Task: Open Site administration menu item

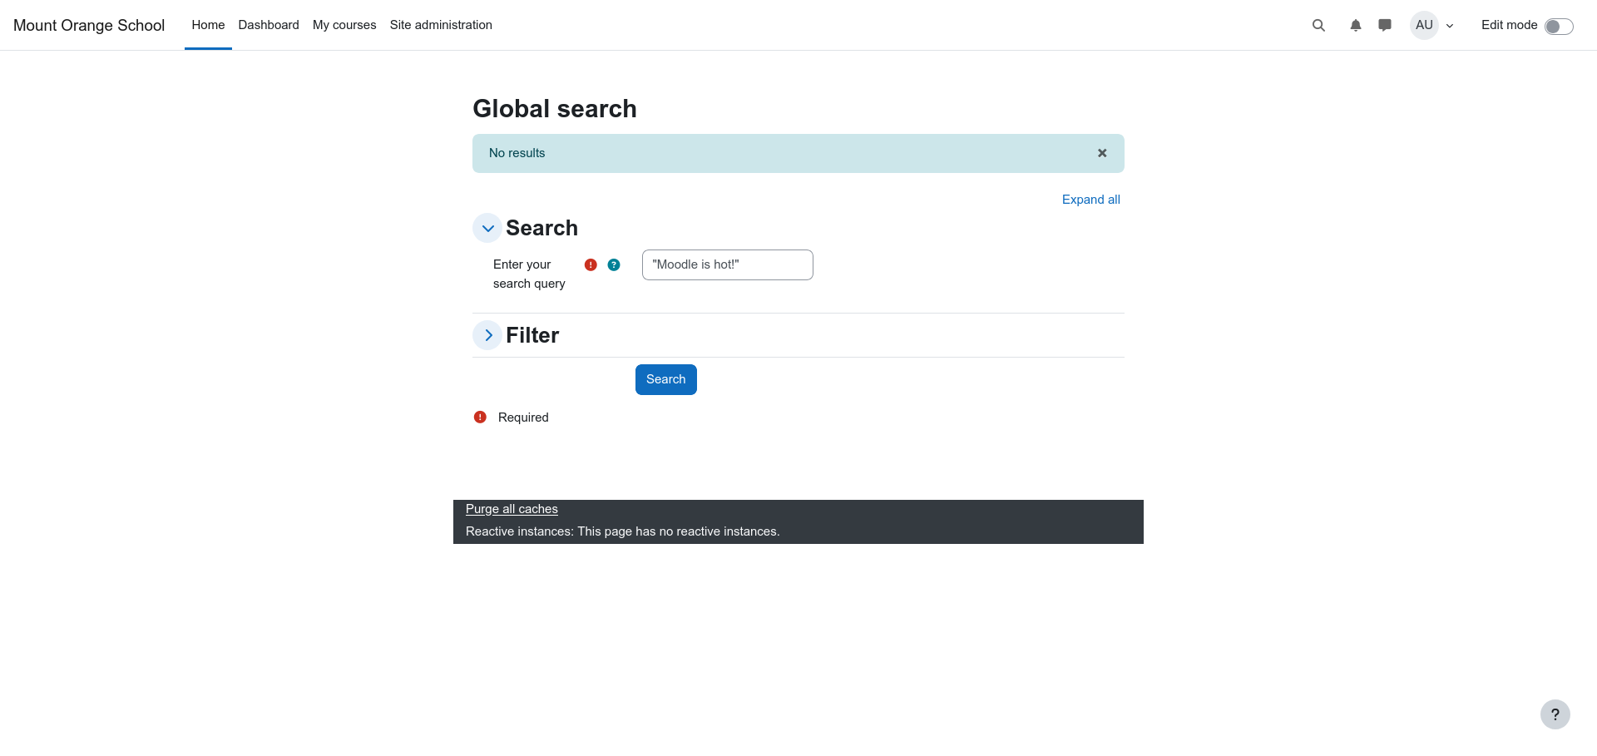Action: pyautogui.click(x=441, y=25)
